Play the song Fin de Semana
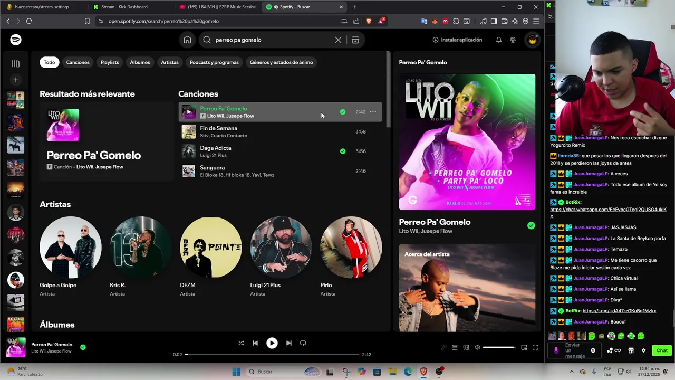The height and width of the screenshot is (380, 675). (279, 131)
